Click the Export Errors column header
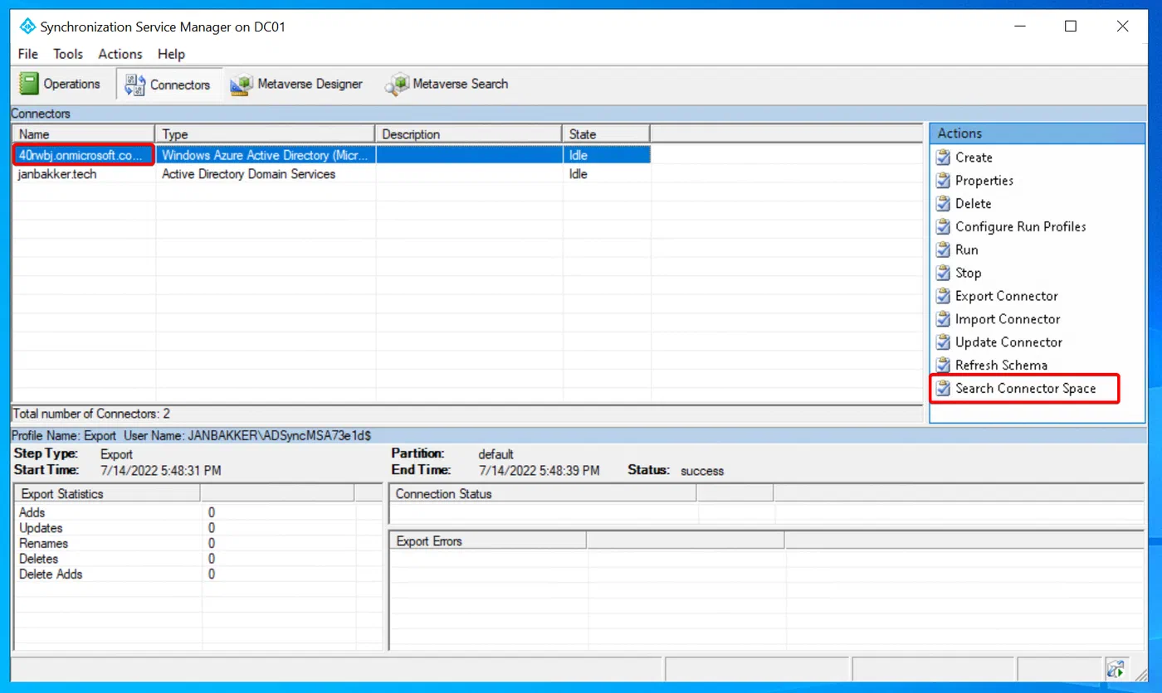 tap(488, 541)
